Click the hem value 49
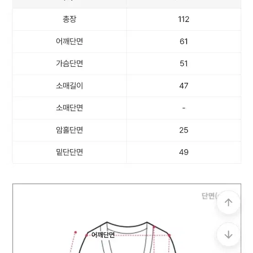 183,152
